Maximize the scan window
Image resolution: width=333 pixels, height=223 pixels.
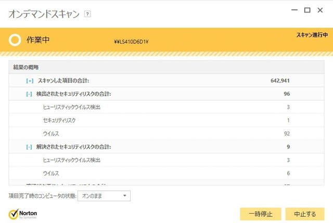click(307, 10)
